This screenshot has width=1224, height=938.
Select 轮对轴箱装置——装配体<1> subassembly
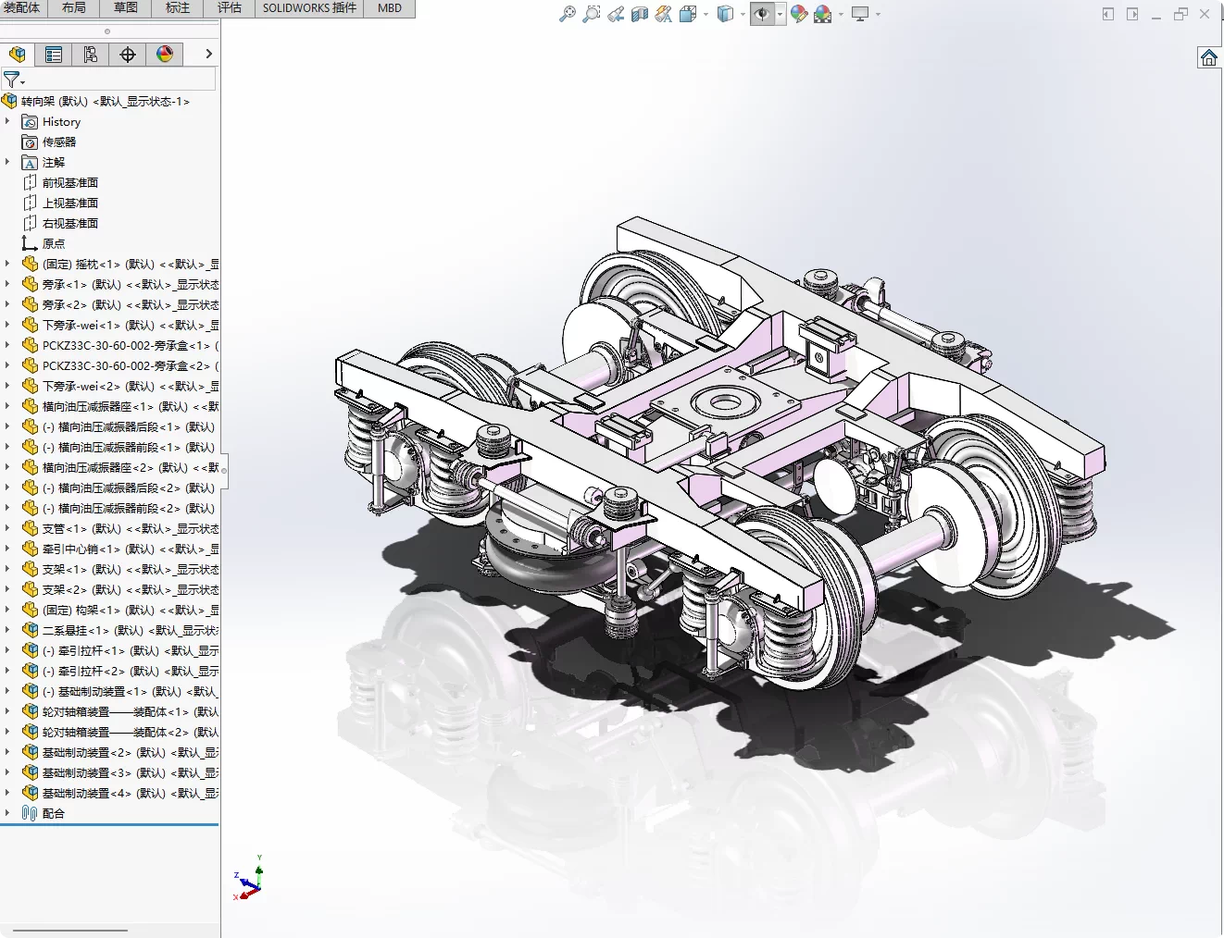tap(120, 711)
